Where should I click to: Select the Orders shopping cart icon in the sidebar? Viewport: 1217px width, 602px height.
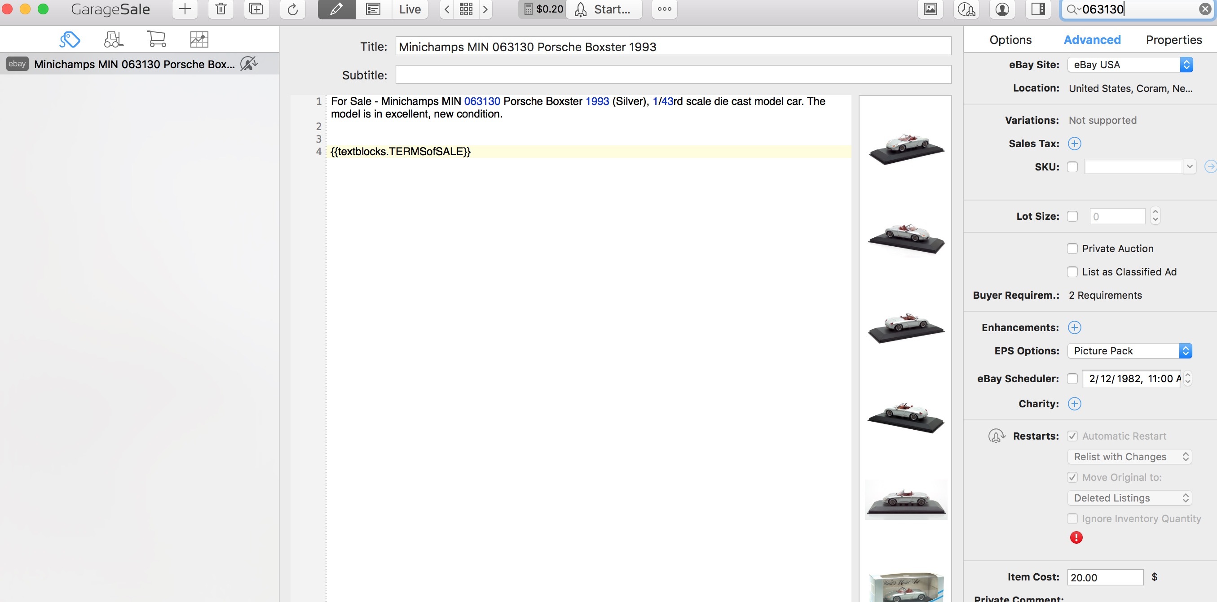point(156,39)
